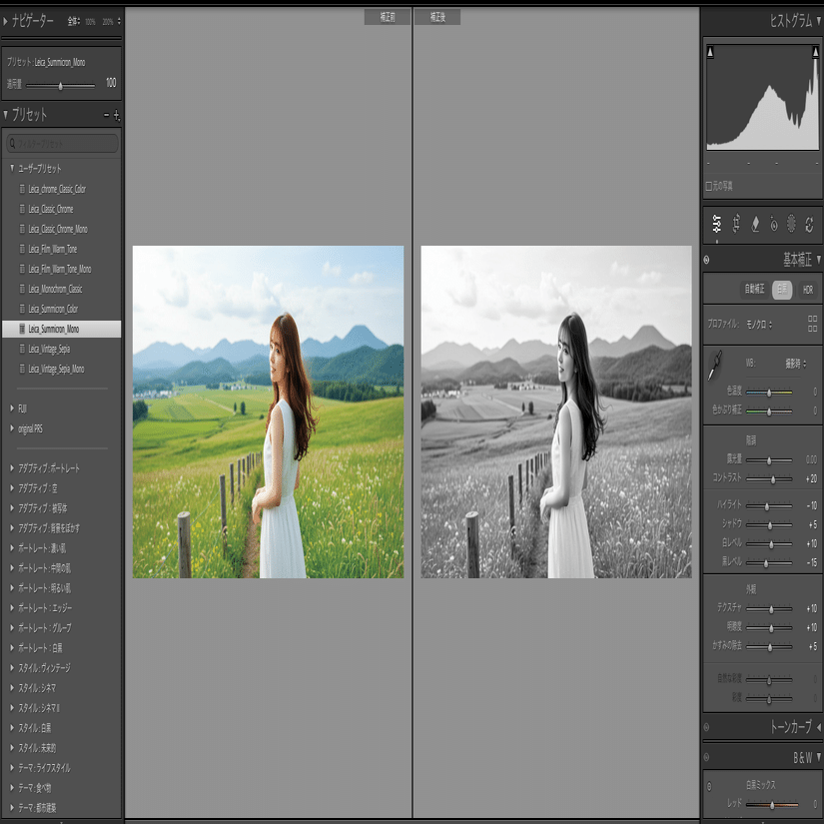
Task: Collapse the Histogram panel
Action: coord(818,21)
